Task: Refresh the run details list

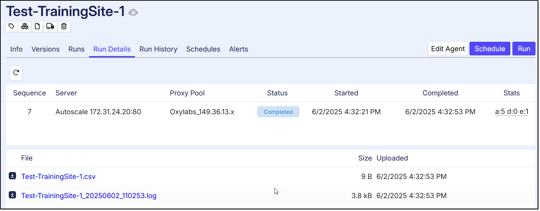Action: click(16, 73)
